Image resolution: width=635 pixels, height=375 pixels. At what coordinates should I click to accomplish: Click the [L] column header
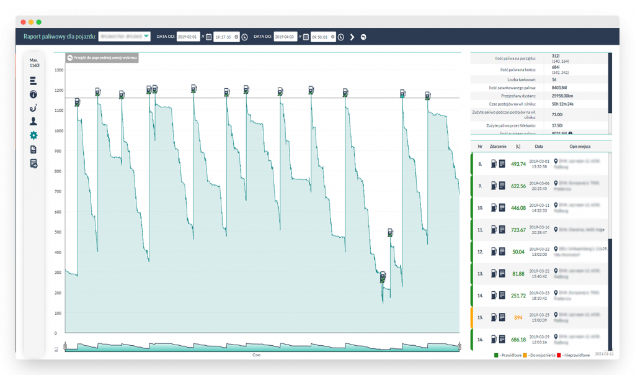518,147
